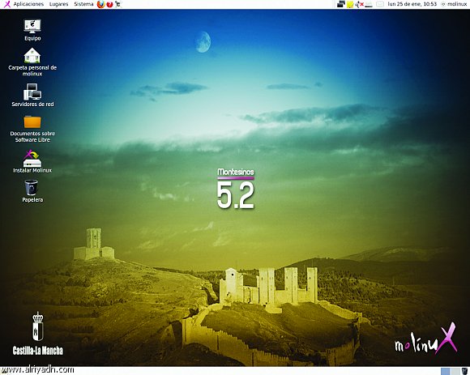This screenshot has height=375, width=470.
Task: Click the mail envelope tray icon
Action: (x=380, y=4)
